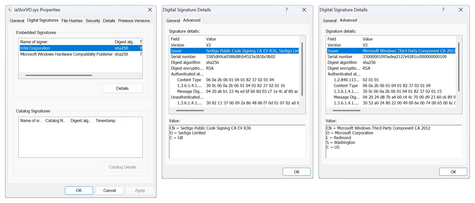Switch to the File Hashes tab

(72, 21)
